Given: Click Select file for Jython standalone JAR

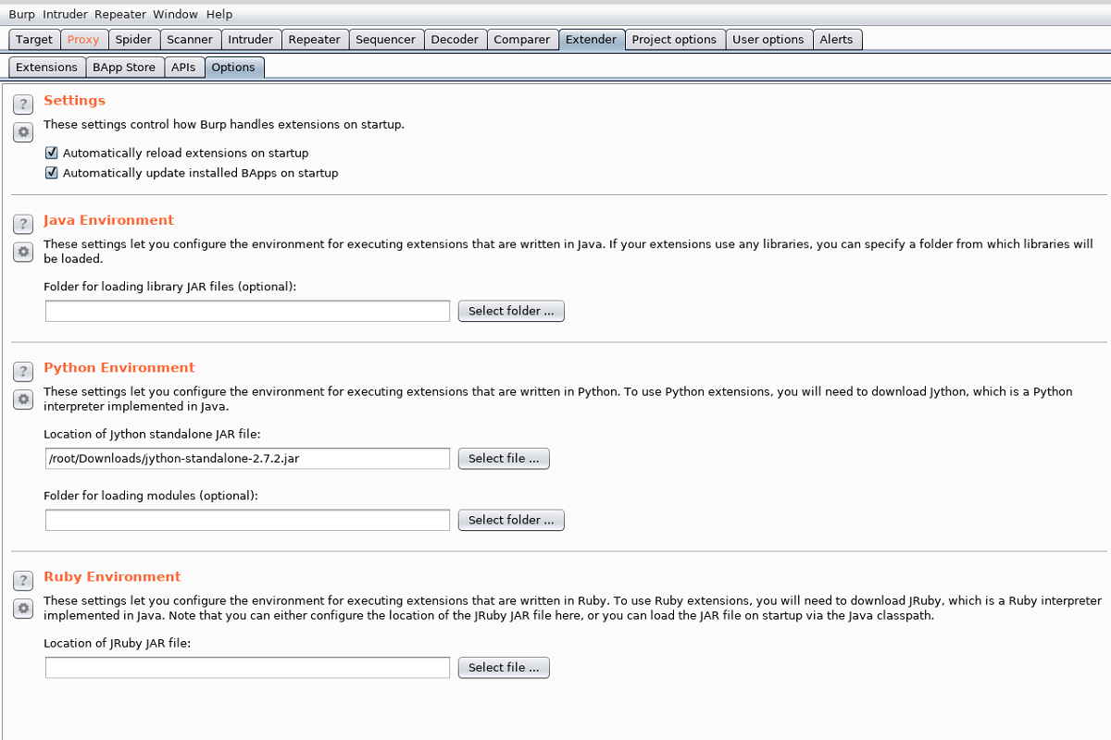Looking at the screenshot, I should pyautogui.click(x=504, y=458).
